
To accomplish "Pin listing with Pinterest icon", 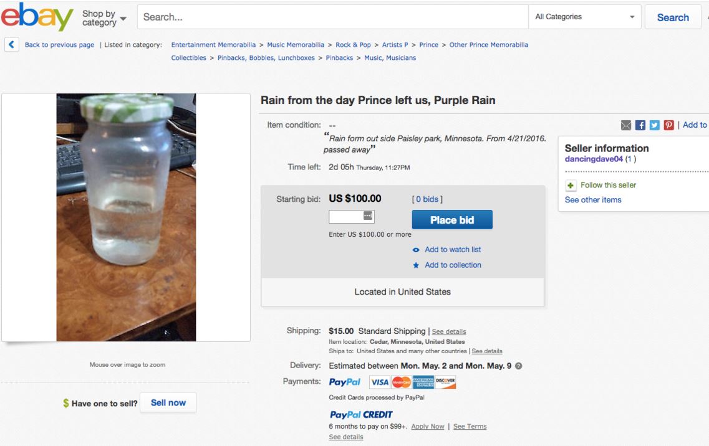I will pyautogui.click(x=668, y=125).
